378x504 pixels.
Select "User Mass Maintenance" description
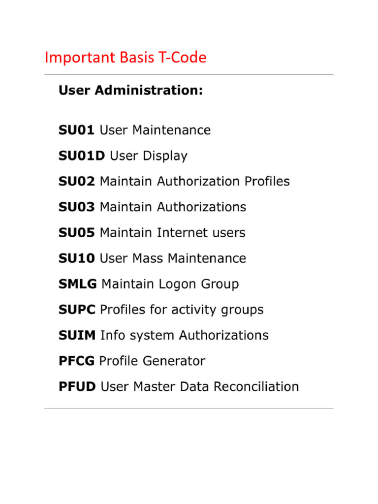tap(173, 258)
